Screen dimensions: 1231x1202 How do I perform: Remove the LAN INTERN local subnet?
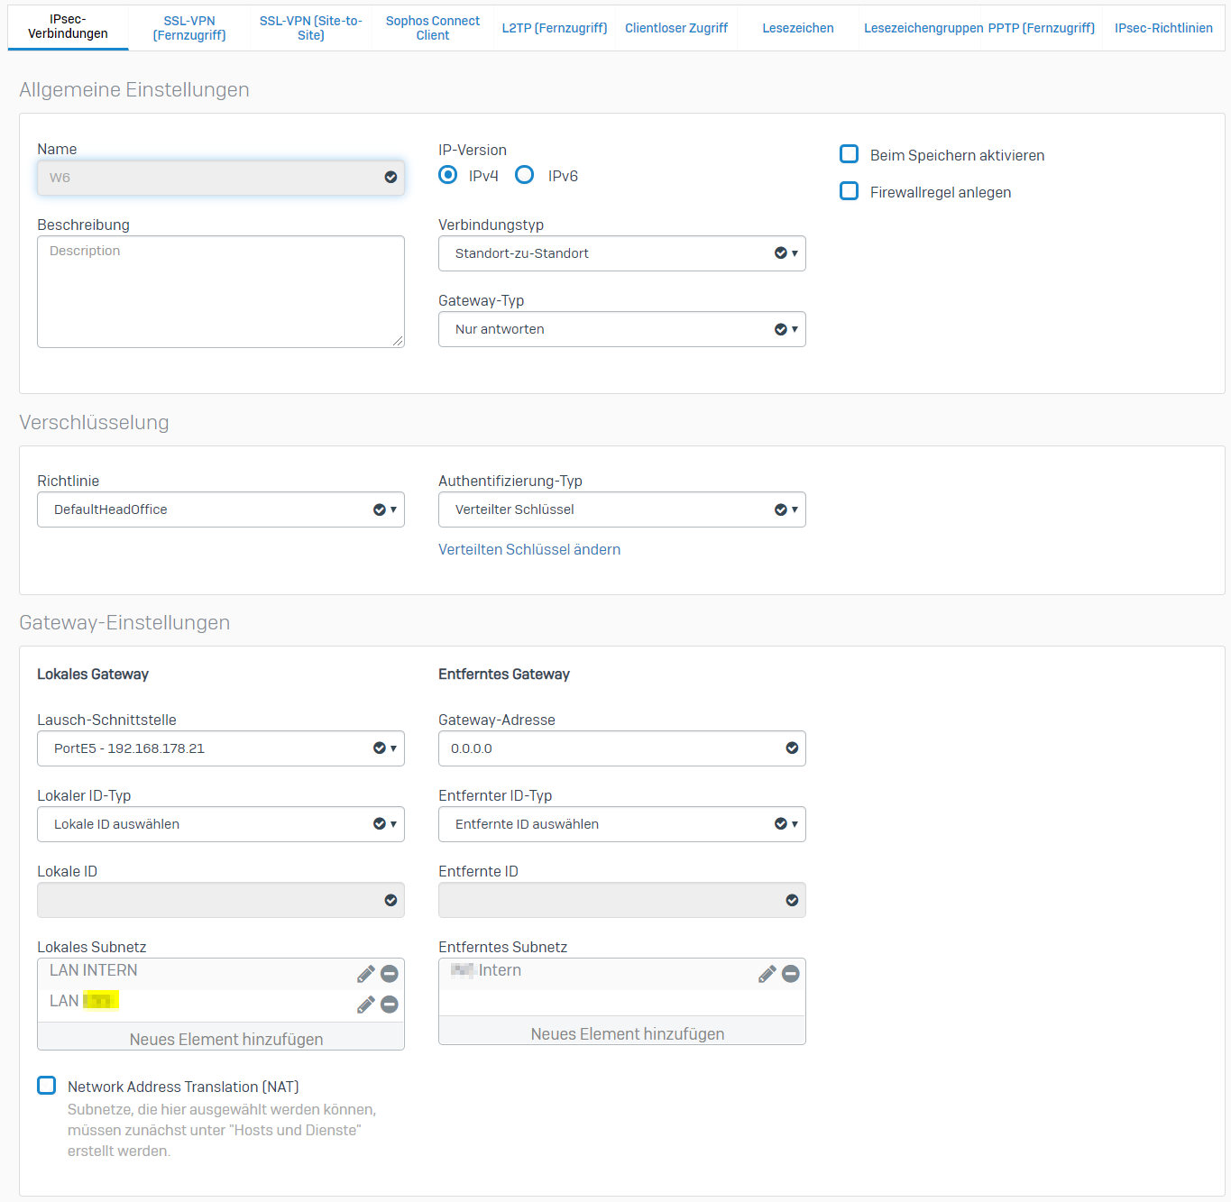click(x=390, y=974)
